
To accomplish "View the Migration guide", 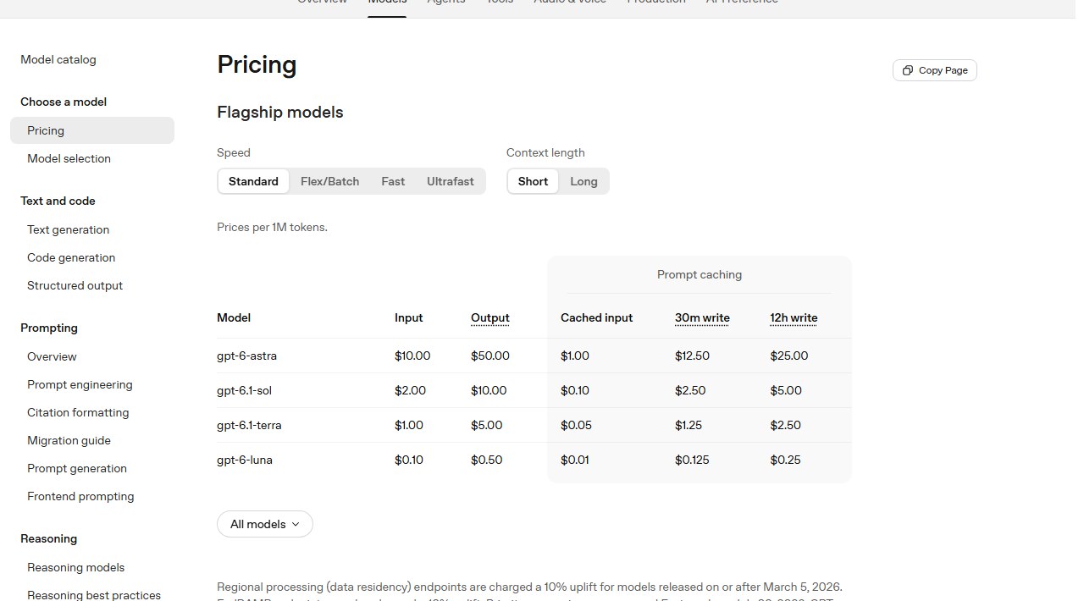I will click(x=69, y=440).
